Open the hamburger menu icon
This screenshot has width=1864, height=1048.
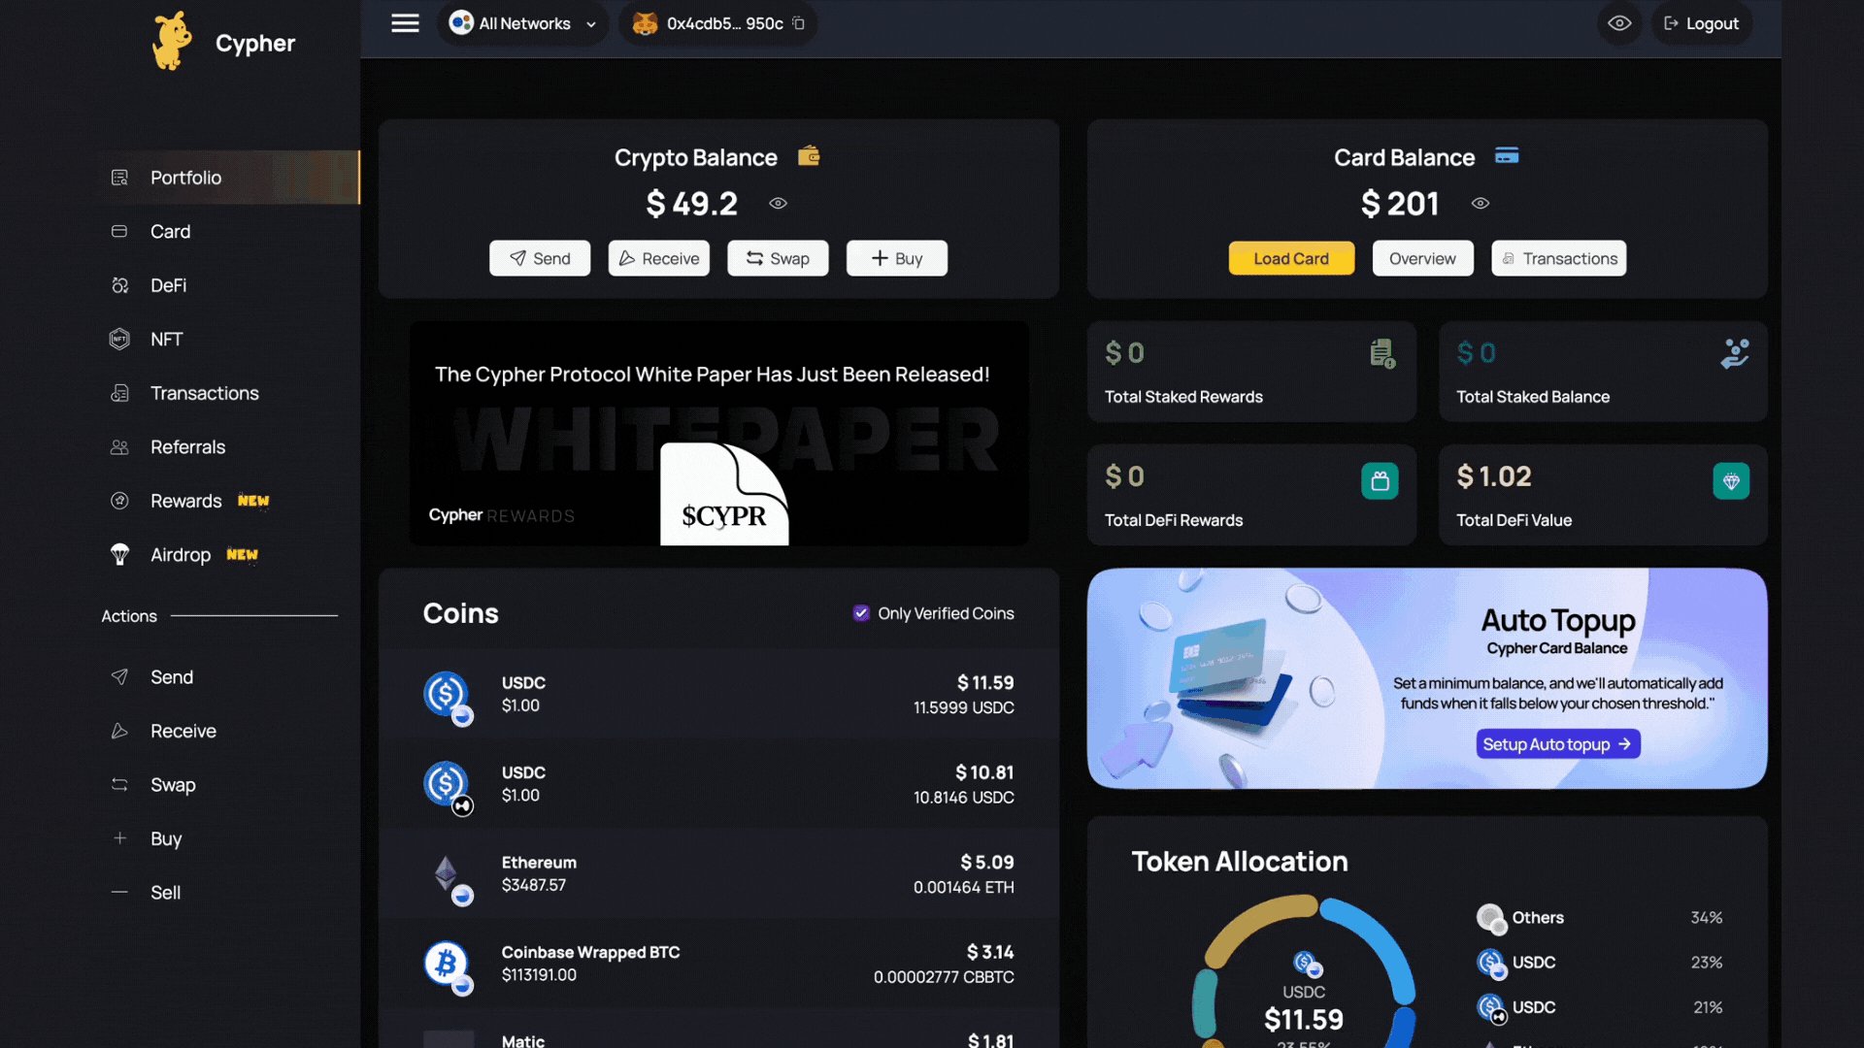[x=405, y=23]
